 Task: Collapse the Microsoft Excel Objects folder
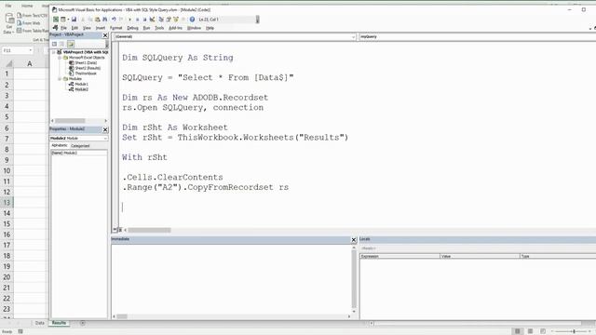(60, 58)
